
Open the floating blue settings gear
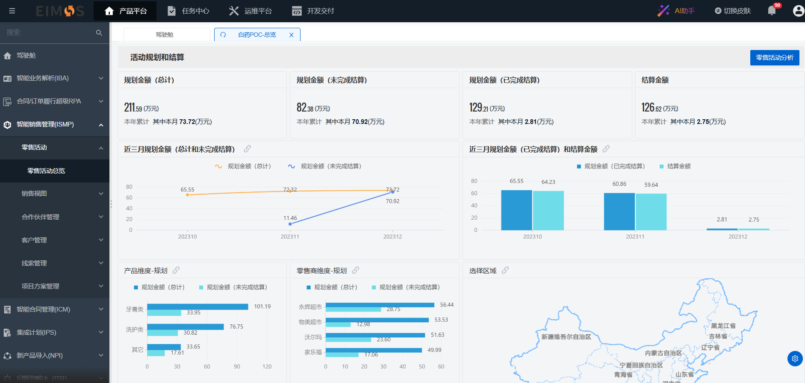pos(795,359)
